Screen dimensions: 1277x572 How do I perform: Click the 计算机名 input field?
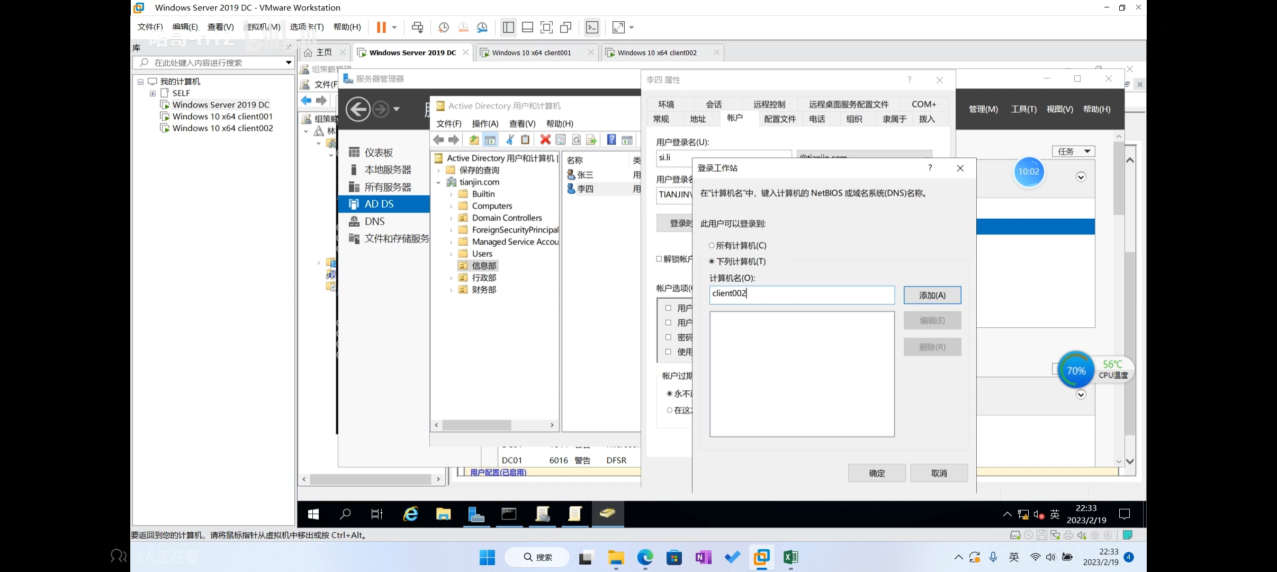pyautogui.click(x=802, y=294)
